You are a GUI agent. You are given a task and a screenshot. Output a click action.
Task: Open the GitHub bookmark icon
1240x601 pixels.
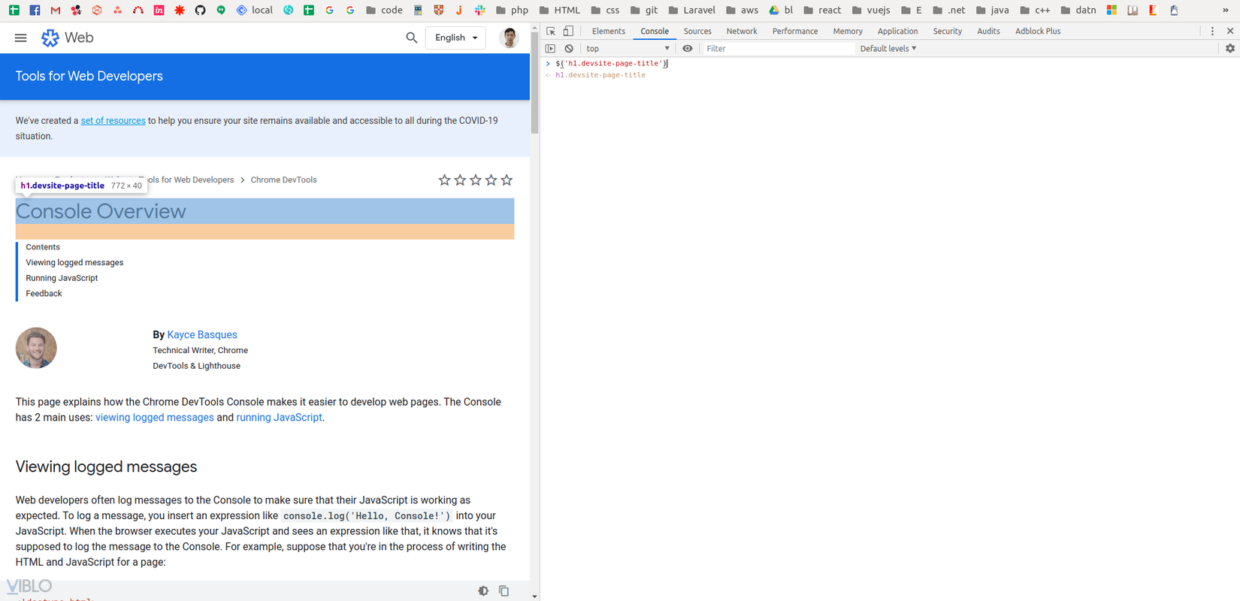(x=200, y=11)
